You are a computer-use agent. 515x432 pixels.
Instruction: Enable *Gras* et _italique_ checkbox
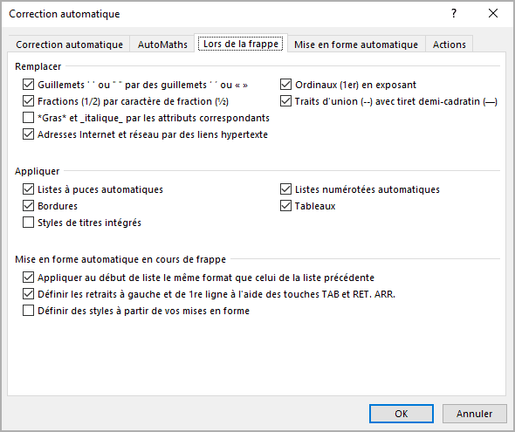click(x=28, y=118)
